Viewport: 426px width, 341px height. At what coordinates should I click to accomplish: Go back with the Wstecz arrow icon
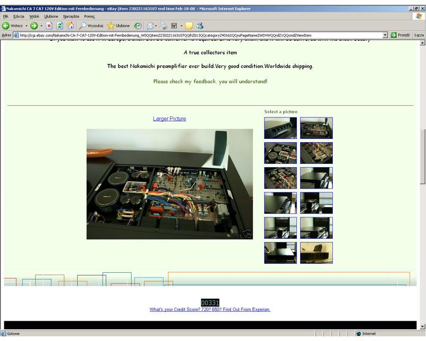[6, 26]
